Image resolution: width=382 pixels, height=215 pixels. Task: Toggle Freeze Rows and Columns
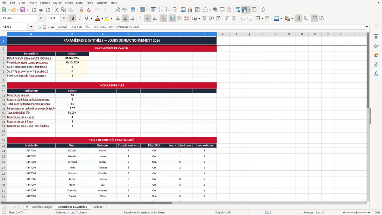(245, 10)
